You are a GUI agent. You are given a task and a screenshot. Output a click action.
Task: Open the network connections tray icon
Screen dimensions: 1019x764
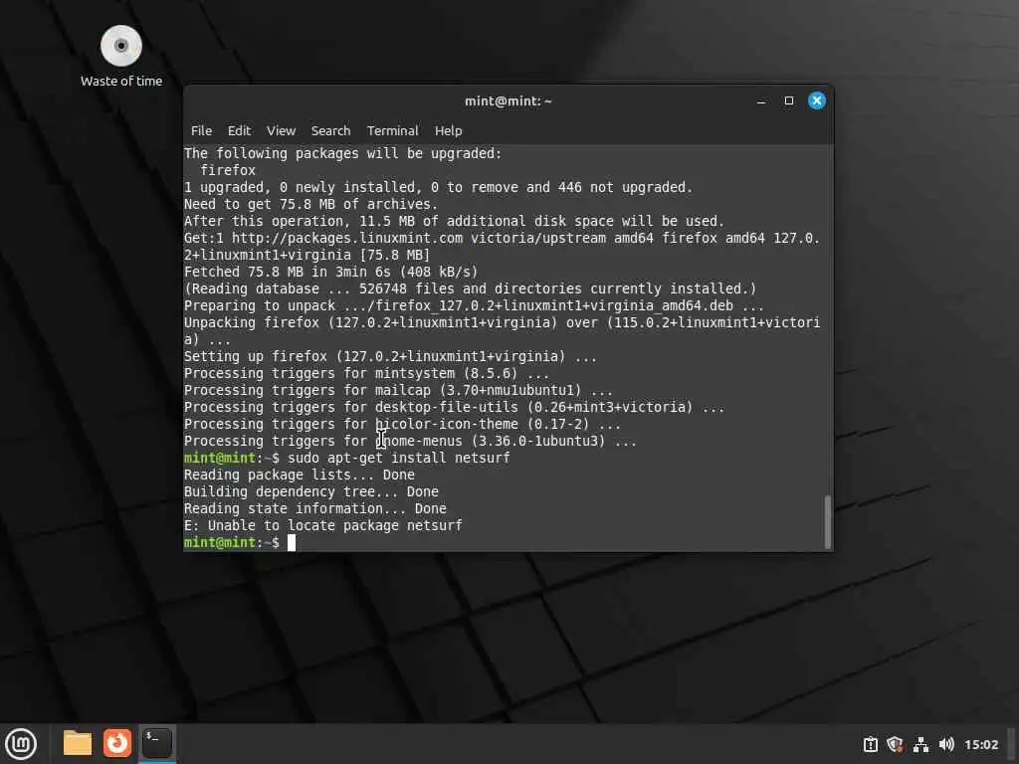(920, 744)
